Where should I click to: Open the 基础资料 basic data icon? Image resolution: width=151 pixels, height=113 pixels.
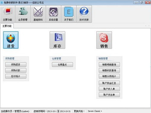[x=38, y=14]
